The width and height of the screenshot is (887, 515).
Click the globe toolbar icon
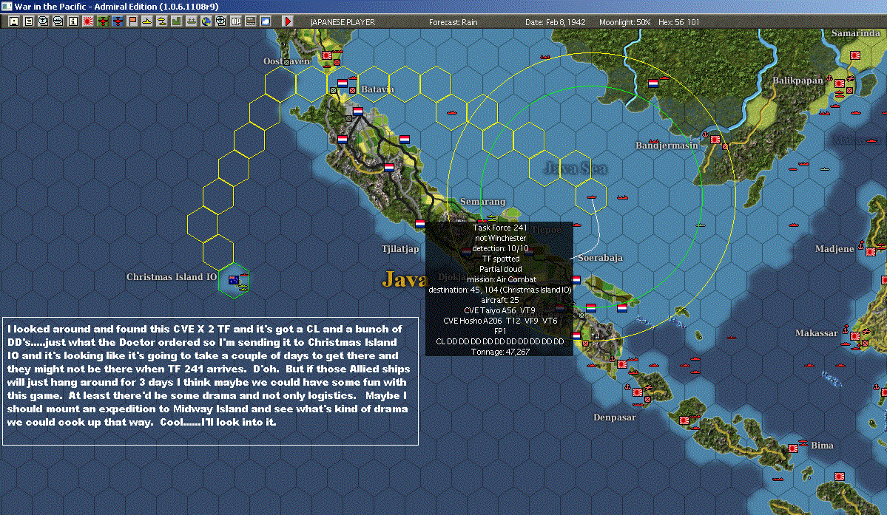tap(206, 21)
